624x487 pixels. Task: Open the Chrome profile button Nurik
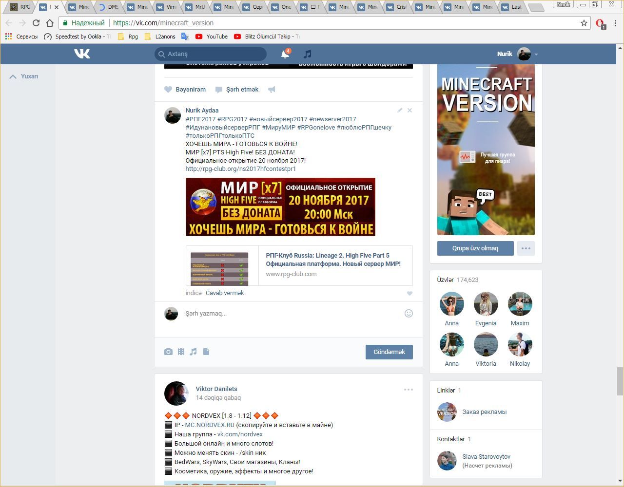pos(564,4)
